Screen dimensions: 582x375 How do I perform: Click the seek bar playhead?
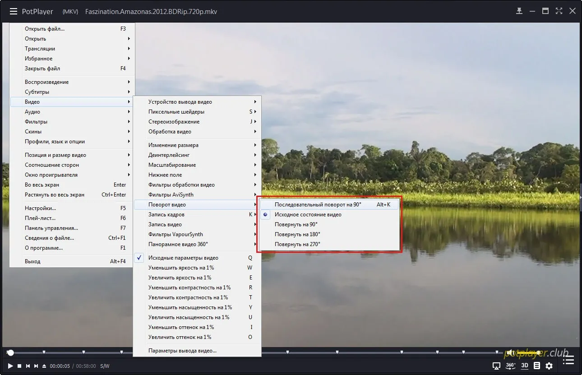coord(10,352)
